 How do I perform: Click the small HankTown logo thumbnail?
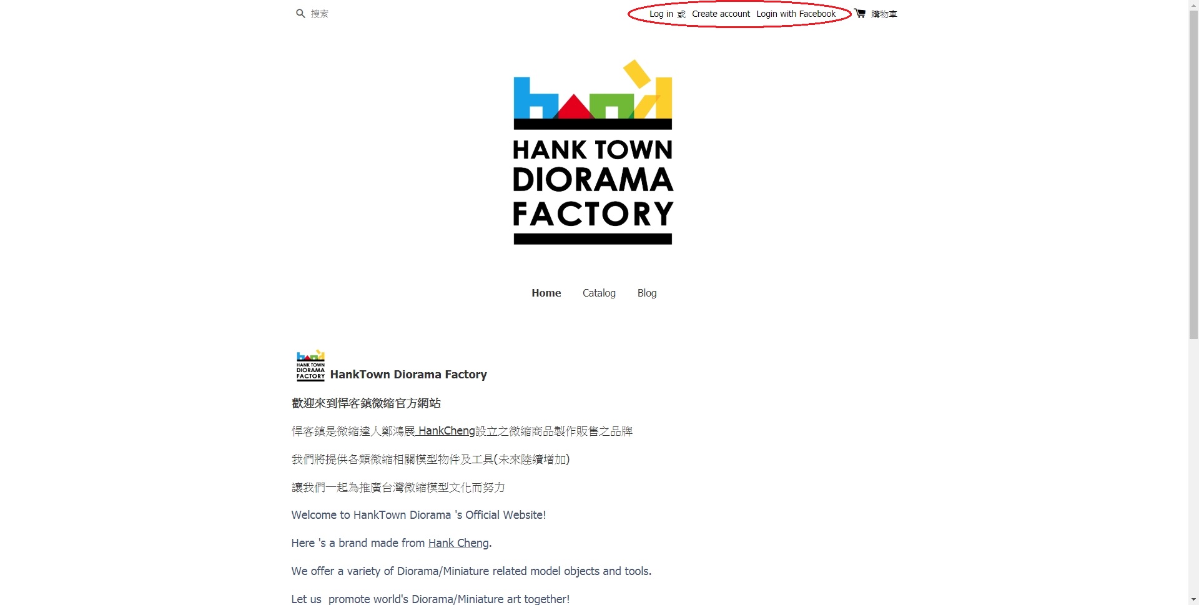(310, 365)
